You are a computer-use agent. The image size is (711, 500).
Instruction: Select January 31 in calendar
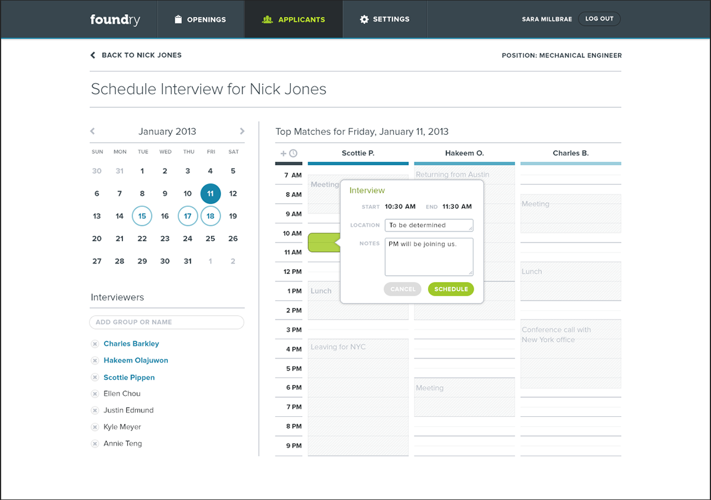click(188, 261)
